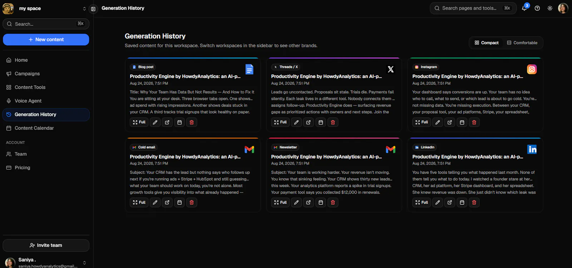Click the Blog post tag label
This screenshot has height=268, width=572.
[x=143, y=67]
